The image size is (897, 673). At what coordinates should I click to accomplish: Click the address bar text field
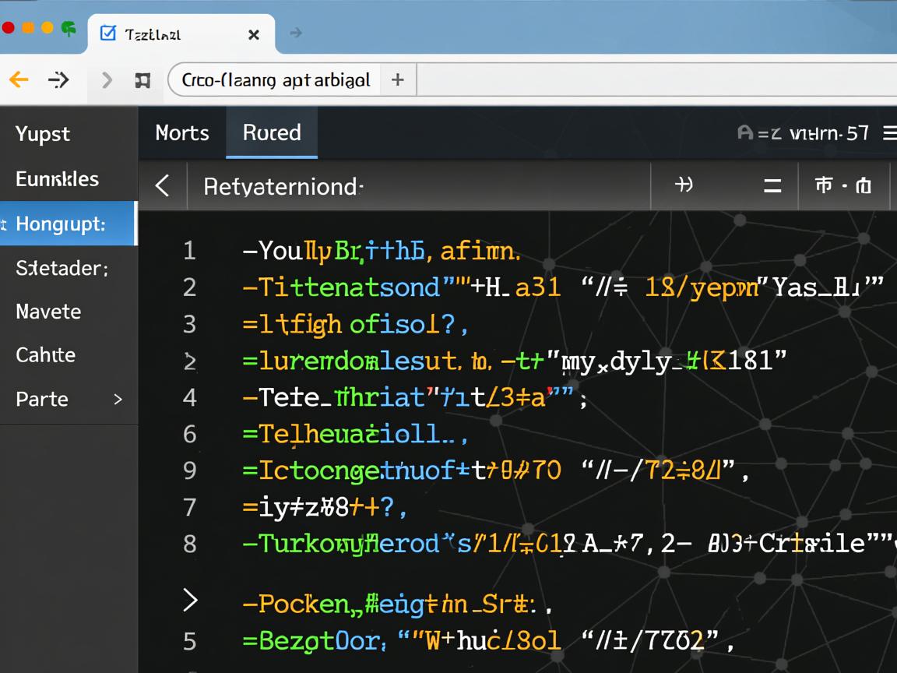coord(276,79)
